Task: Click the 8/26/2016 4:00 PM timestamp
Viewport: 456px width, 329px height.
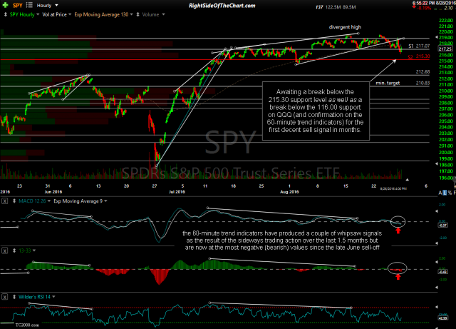Action: point(393,189)
